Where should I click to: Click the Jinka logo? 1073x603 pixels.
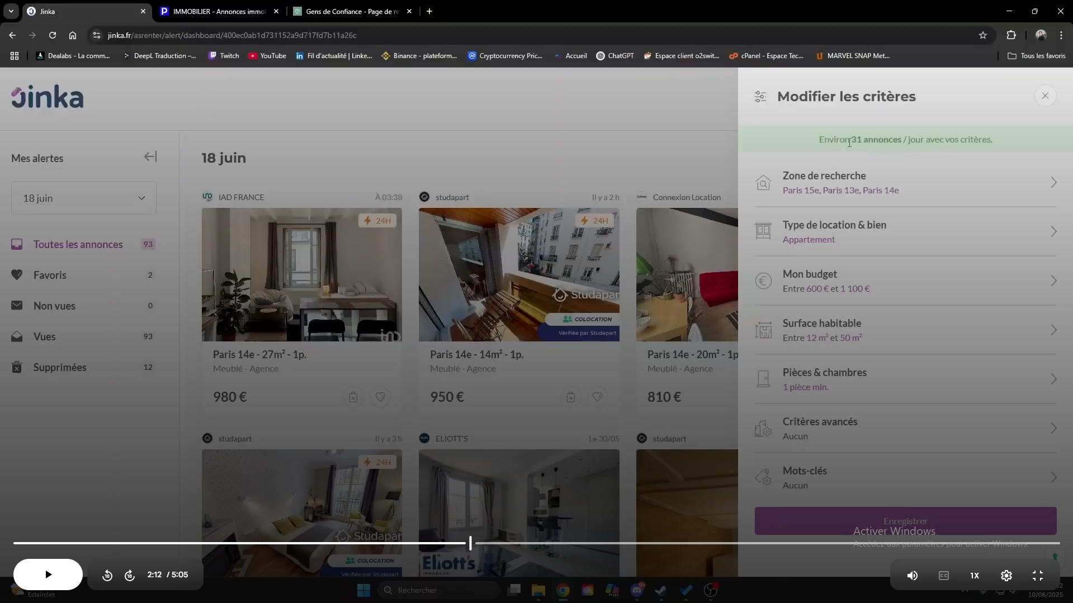coord(48,97)
